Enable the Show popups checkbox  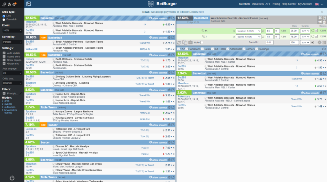(4, 60)
